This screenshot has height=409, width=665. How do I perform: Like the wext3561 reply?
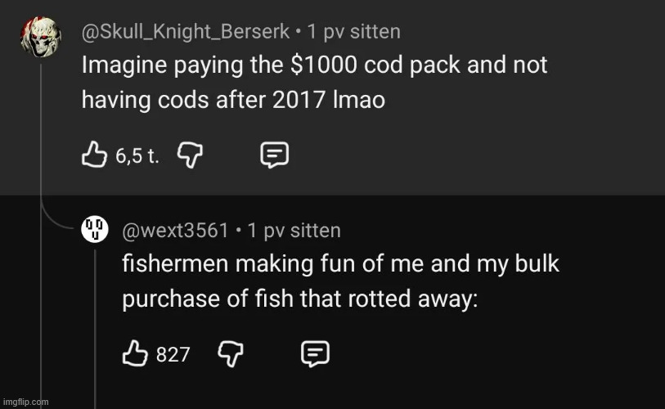click(x=134, y=353)
